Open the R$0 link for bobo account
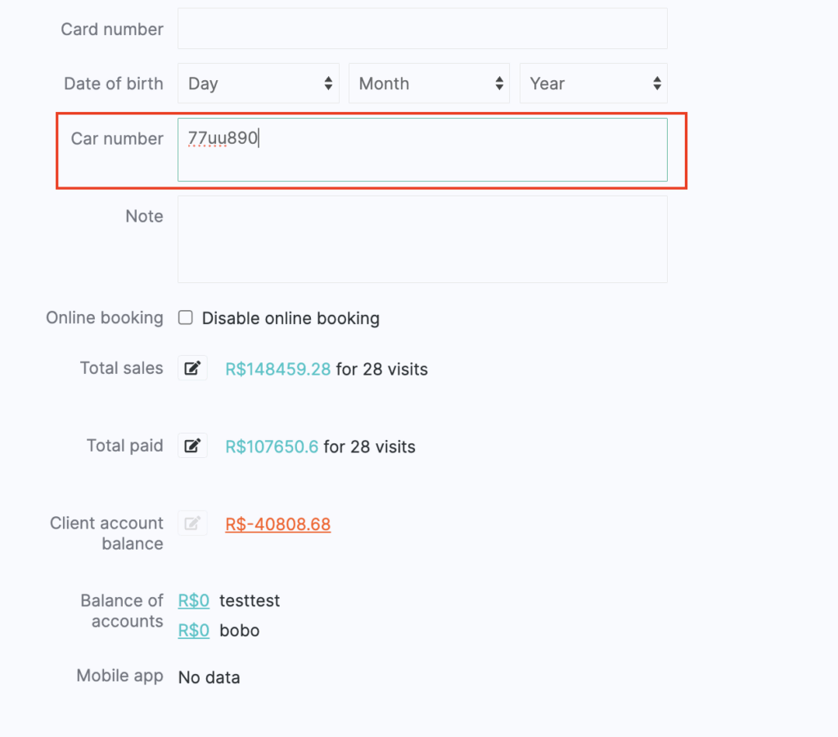The width and height of the screenshot is (838, 737). pos(194,631)
